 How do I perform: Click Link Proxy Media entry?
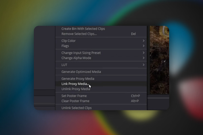click(101, 84)
